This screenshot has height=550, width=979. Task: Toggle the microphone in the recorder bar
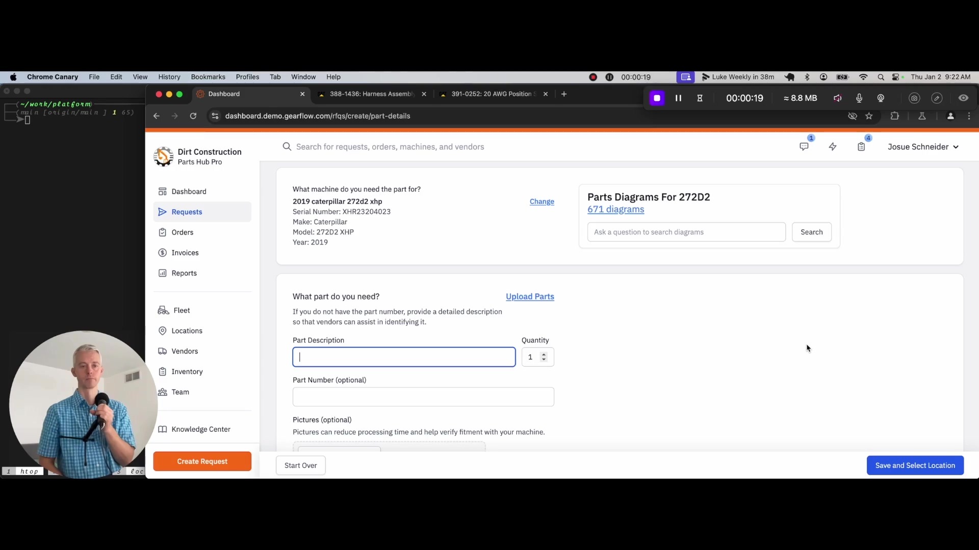(859, 98)
